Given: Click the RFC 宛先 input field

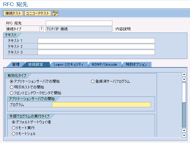Looking at the screenshot, I should [x=79, y=23].
